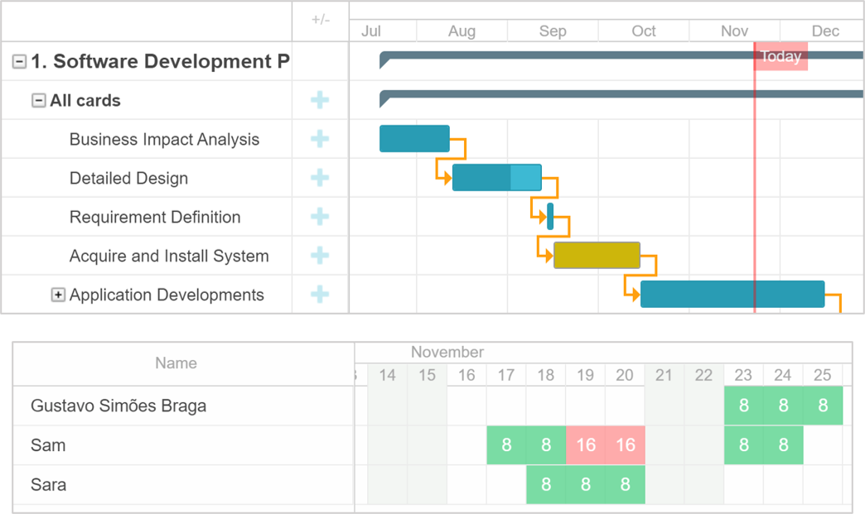
Task: Click plus icon for Requirement Definition row
Action: (x=320, y=217)
